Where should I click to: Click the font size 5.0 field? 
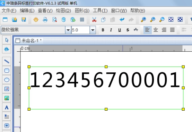pyautogui.click(x=80, y=30)
